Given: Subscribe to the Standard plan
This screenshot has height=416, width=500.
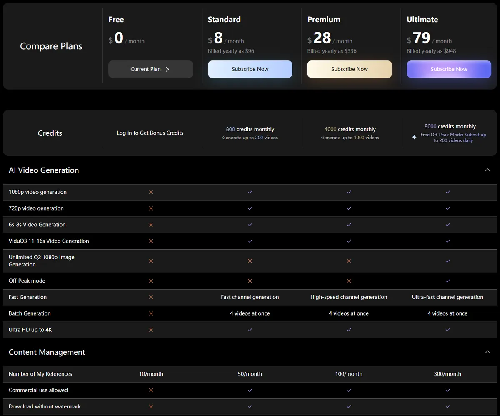Looking at the screenshot, I should click(x=250, y=69).
